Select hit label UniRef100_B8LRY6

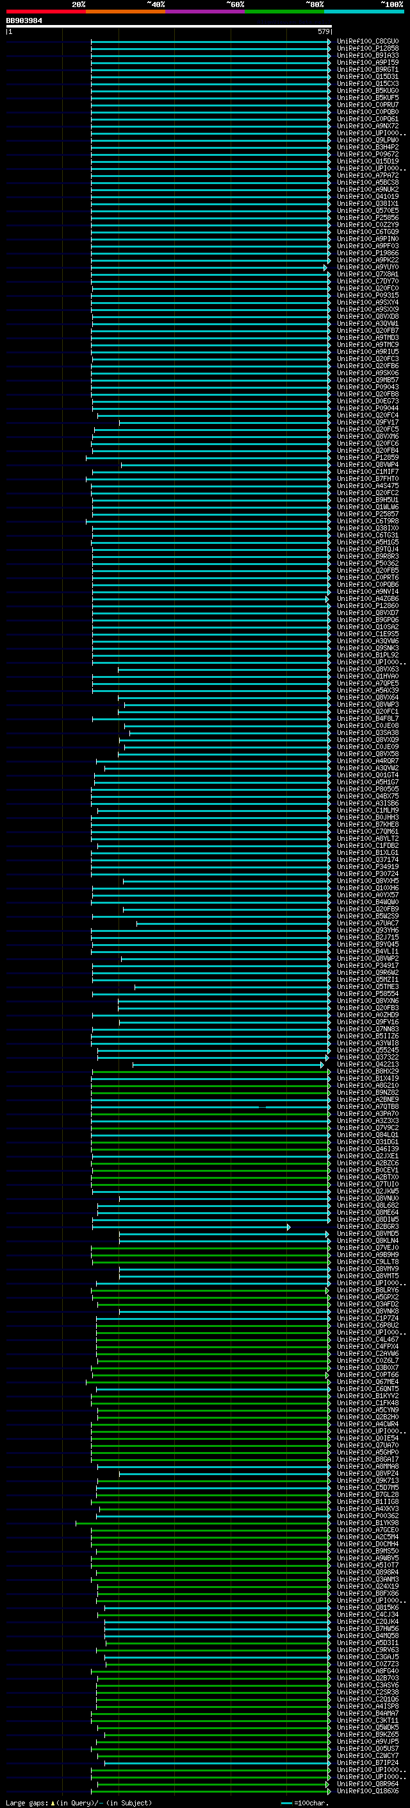367,1290
